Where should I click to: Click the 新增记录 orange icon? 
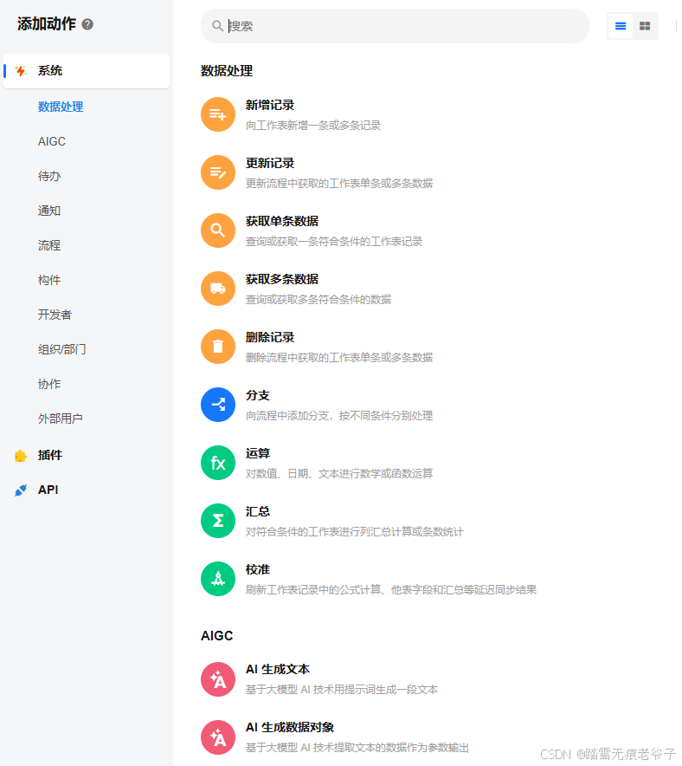coord(218,114)
